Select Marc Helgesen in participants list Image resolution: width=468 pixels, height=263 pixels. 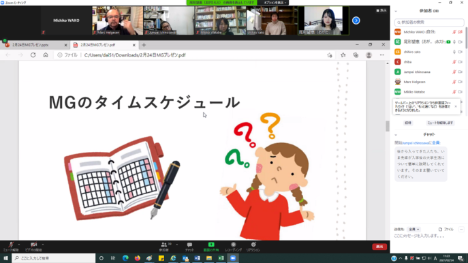pos(428,82)
